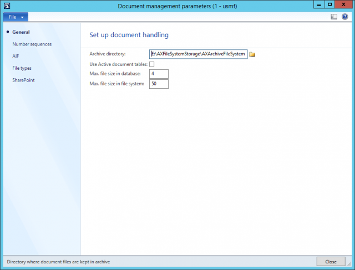355x270 pixels.
Task: Click the 'Use Active document tables:' label
Action: 118,64
